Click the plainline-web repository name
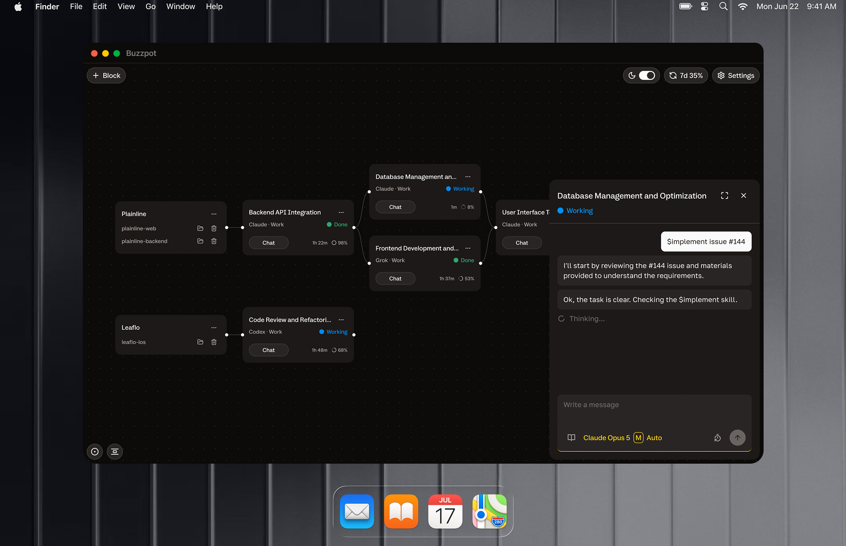Image resolution: width=846 pixels, height=546 pixels. [139, 229]
